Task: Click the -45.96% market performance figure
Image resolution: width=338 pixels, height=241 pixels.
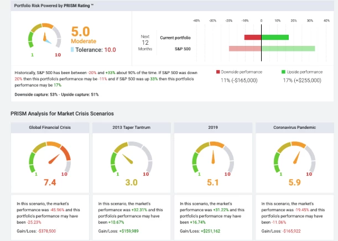Action: point(57,210)
